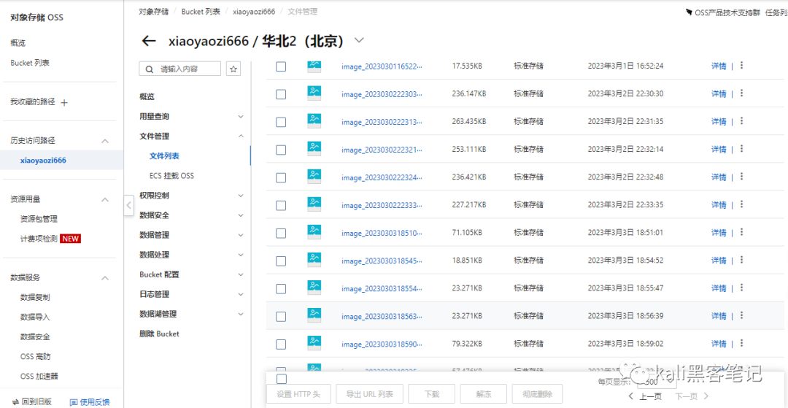Viewport: 788px width, 408px height.
Task: Click image icon of the 18:55:47 file
Action: 314,288
